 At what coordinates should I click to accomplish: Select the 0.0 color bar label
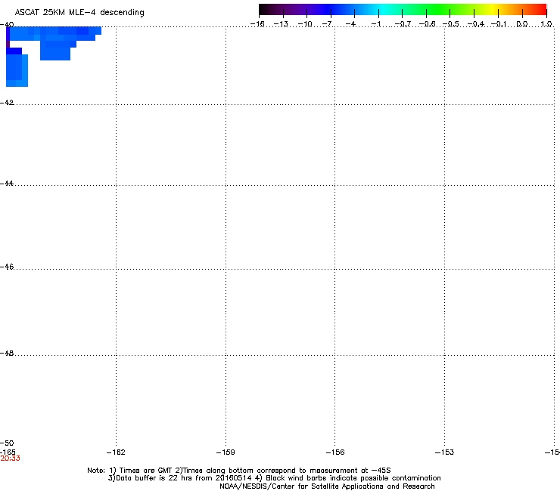pos(522,24)
